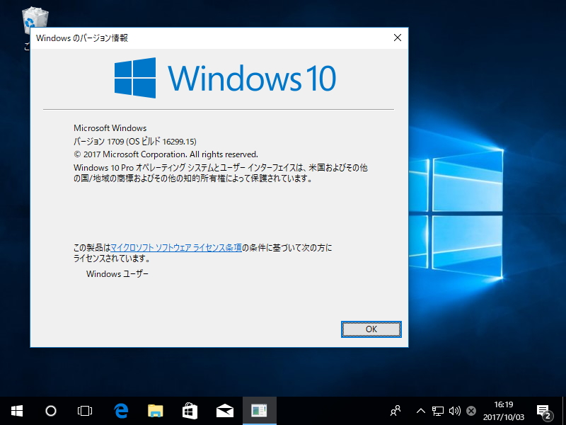The width and height of the screenshot is (566, 425).
Task: Open the Microsoft Software License Terms link
Action: pyautogui.click(x=177, y=247)
